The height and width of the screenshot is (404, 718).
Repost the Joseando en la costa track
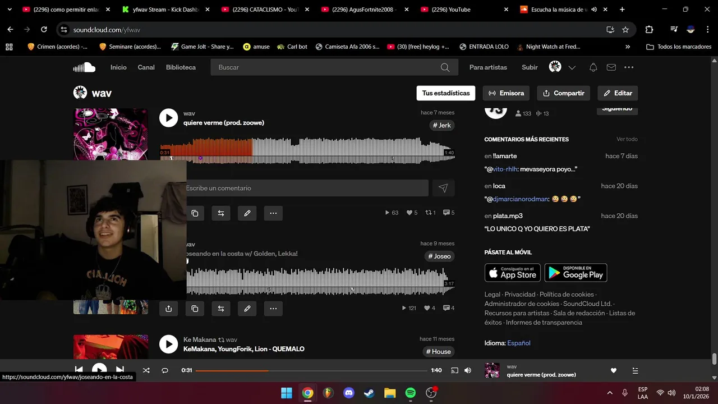click(x=221, y=309)
